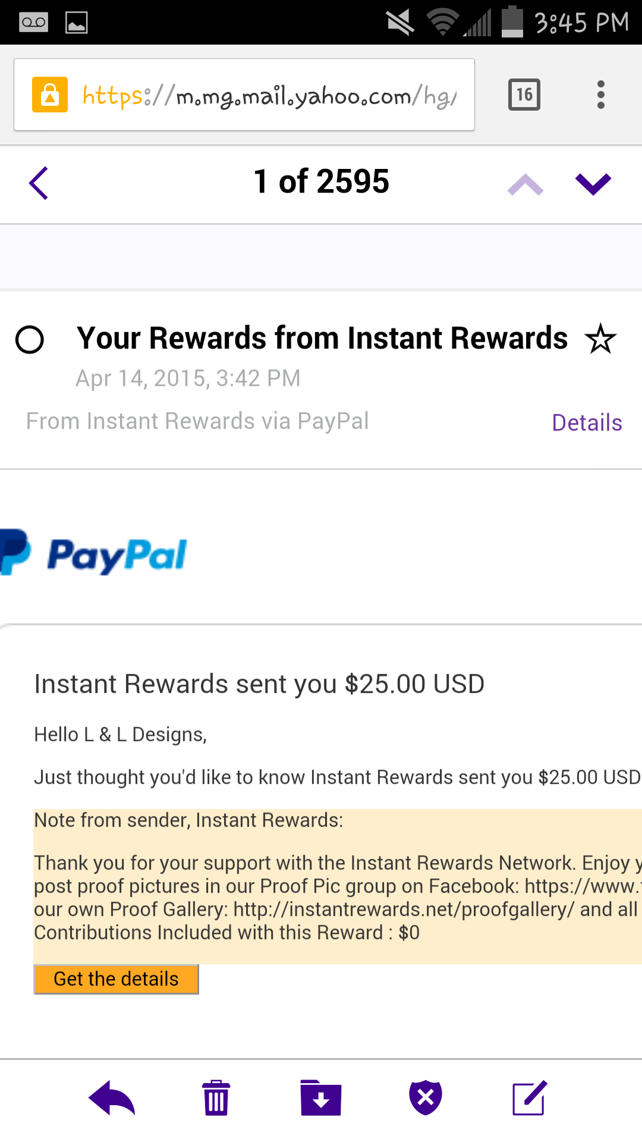Viewport: 642px width, 1142px height.
Task: Tap the email subject Your Rewards title
Action: [x=322, y=338]
